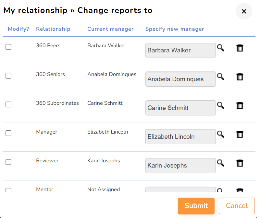Viewport: 260px width, 218px height.
Task: Enable Modify for 360 Seniors row
Action: [8, 76]
